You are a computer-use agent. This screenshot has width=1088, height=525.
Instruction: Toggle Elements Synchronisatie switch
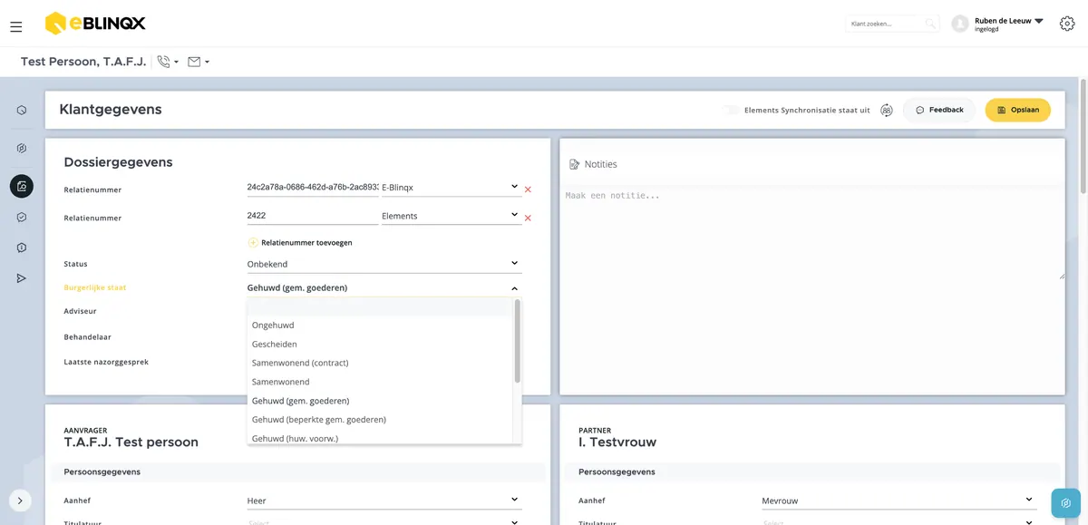[731, 110]
